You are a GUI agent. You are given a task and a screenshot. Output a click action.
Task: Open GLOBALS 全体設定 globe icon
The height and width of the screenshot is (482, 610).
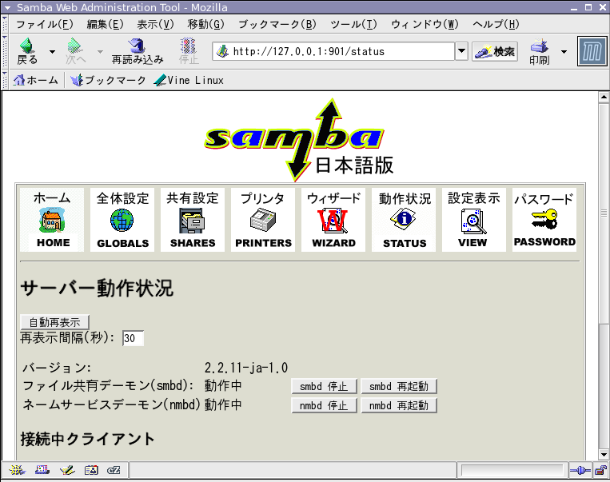point(122,220)
